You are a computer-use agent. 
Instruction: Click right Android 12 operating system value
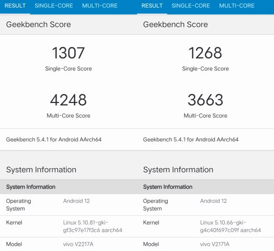point(213,201)
